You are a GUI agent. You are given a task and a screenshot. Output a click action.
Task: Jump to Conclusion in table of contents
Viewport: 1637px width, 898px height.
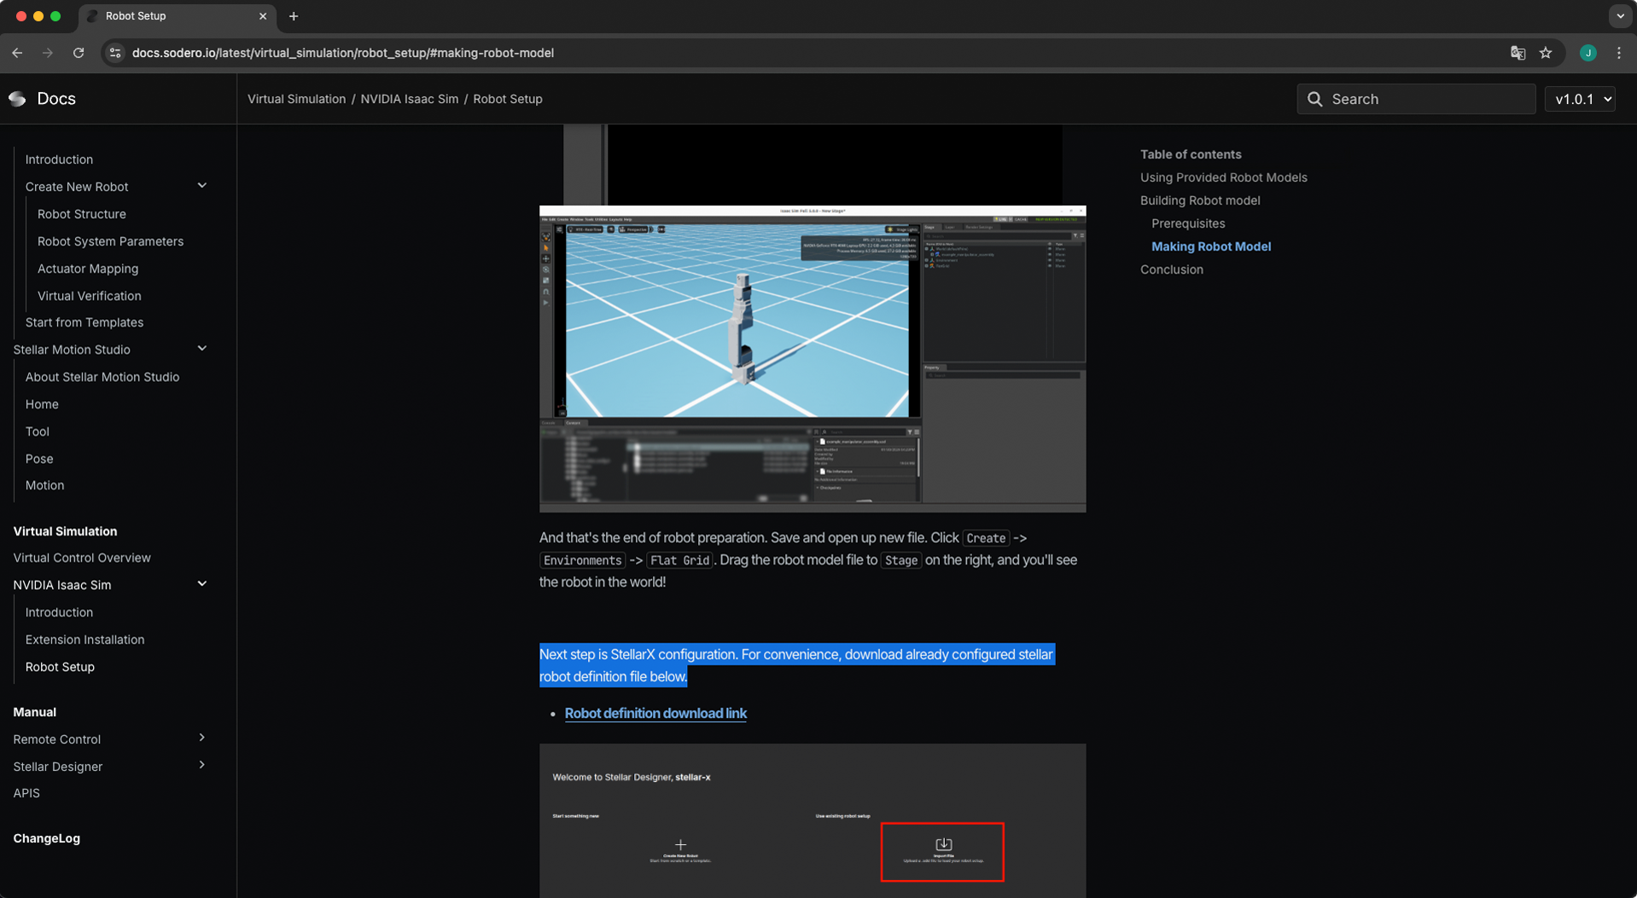point(1172,269)
